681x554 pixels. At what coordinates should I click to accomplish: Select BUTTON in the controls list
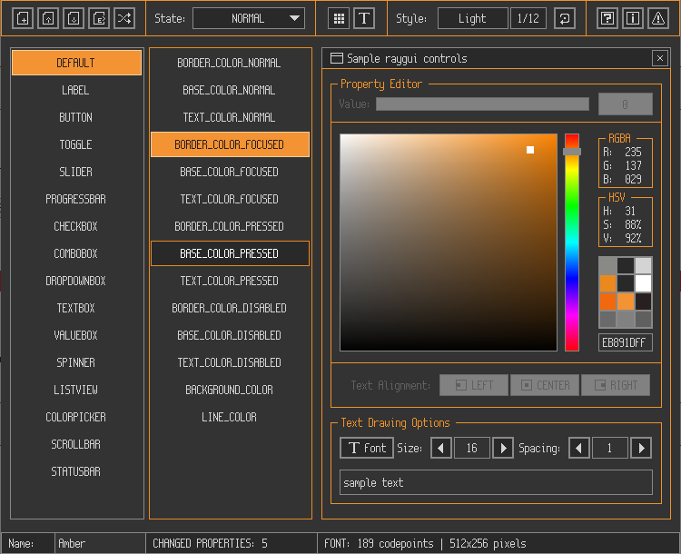[x=76, y=117]
